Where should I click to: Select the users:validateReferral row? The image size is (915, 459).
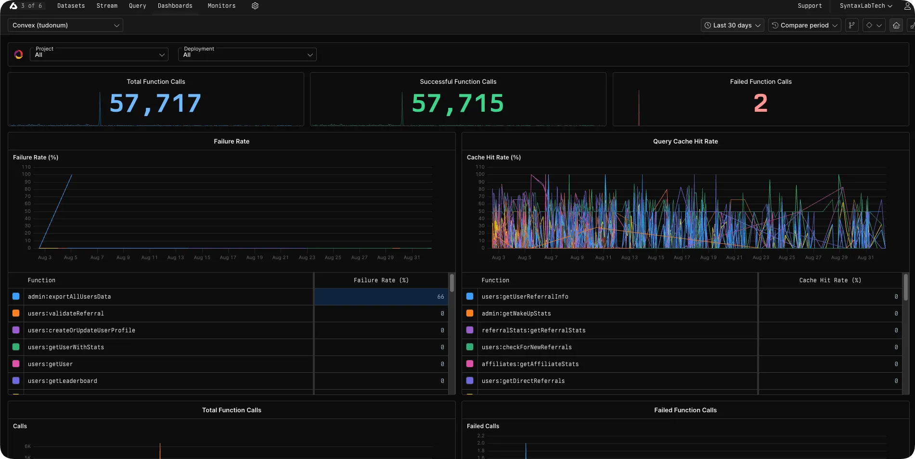coord(228,314)
